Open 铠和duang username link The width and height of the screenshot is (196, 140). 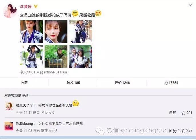(x=24, y=124)
